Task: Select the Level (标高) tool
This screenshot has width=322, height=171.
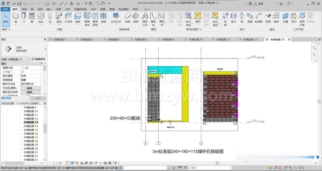Action: pyautogui.click(x=268, y=18)
